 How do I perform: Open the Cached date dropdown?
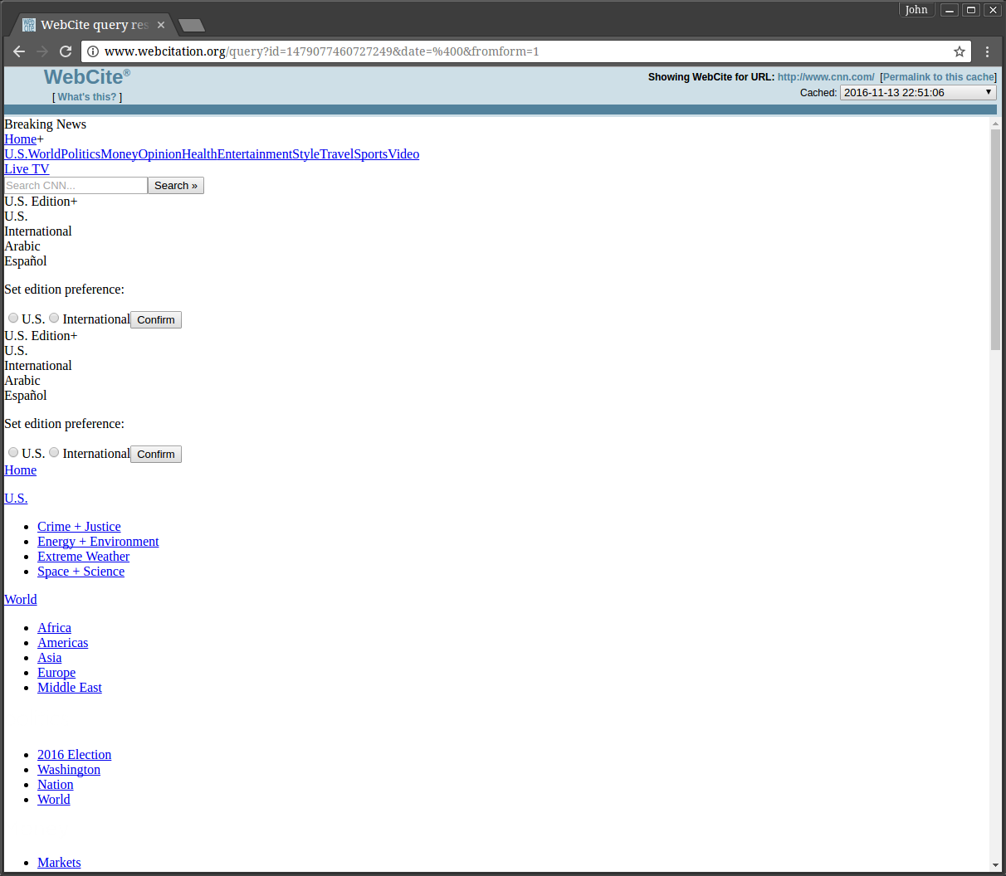tap(918, 93)
